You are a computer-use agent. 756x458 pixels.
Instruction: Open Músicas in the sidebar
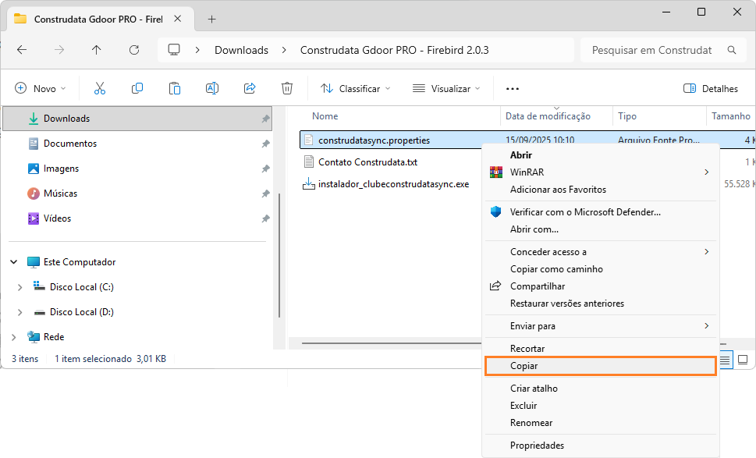[60, 193]
